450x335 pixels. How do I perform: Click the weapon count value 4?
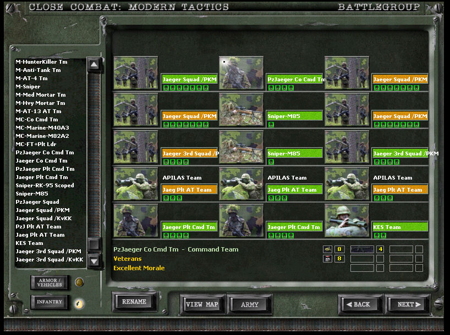(380, 249)
